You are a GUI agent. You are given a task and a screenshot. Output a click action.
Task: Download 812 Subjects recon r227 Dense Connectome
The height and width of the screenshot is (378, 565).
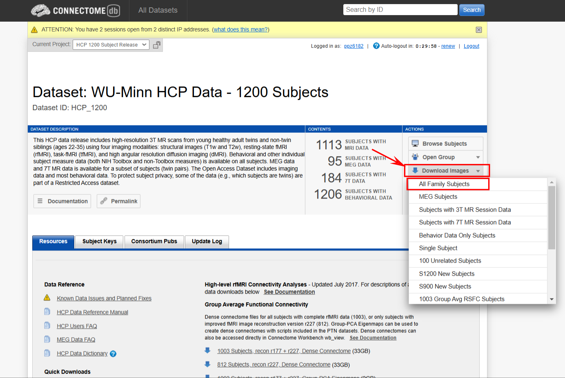(x=274, y=365)
